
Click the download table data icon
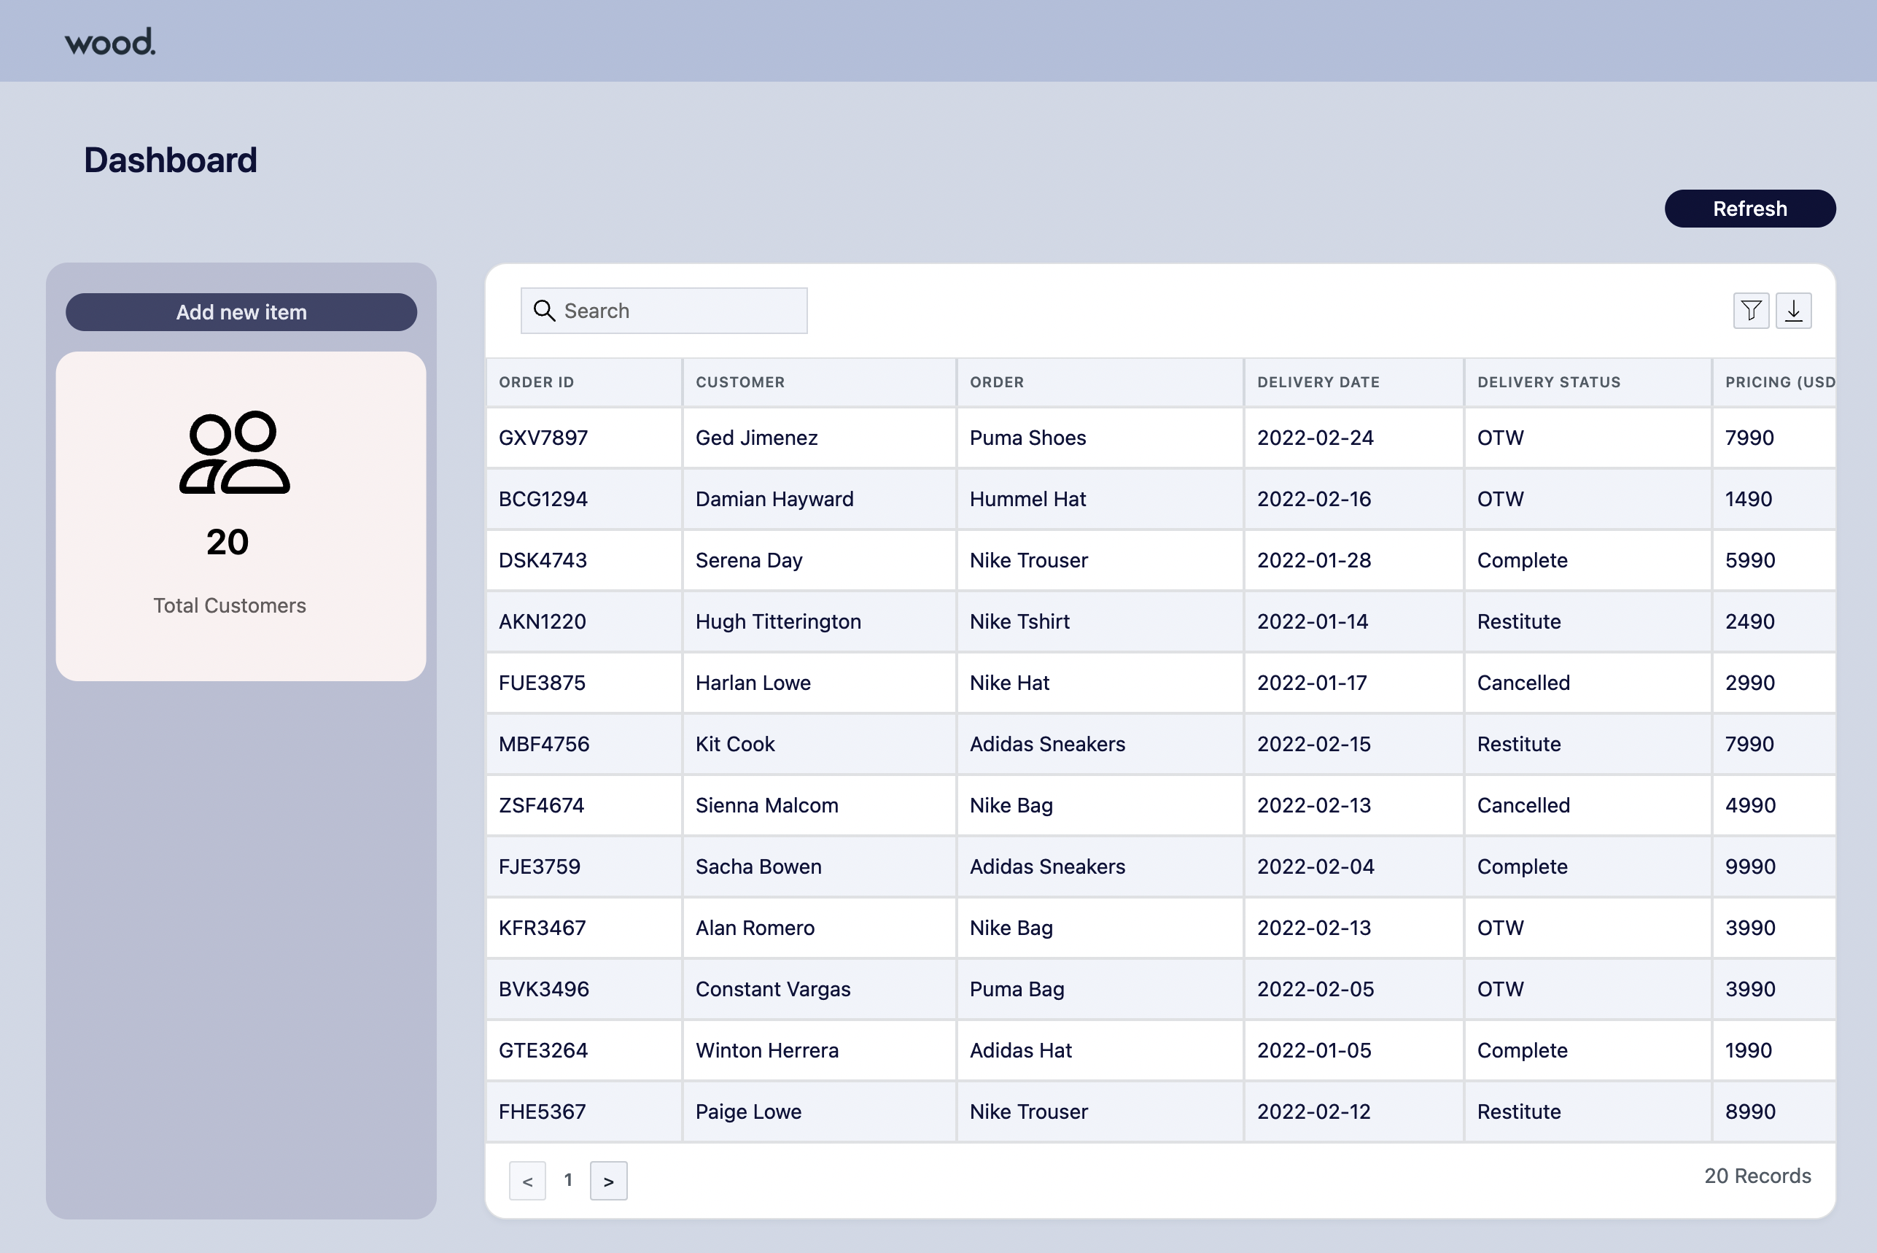tap(1793, 311)
